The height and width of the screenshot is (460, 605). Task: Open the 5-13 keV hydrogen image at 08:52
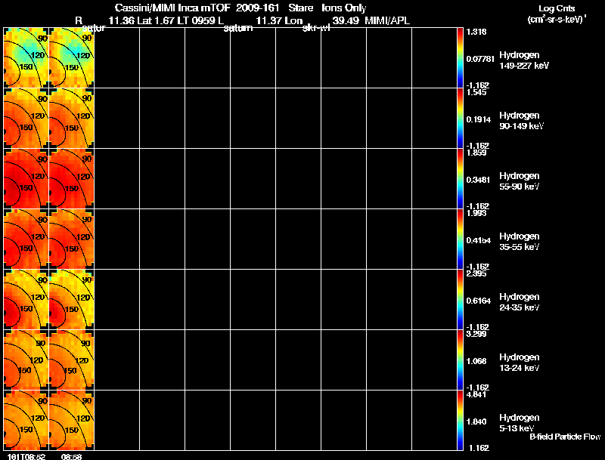coord(26,420)
